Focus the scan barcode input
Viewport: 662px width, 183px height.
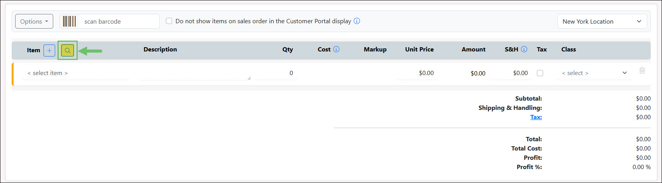point(119,21)
